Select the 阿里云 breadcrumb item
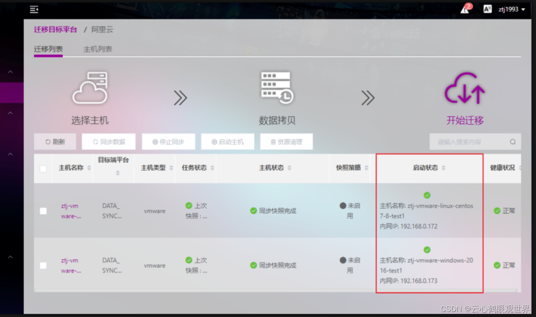The image size is (536, 317). tap(102, 29)
